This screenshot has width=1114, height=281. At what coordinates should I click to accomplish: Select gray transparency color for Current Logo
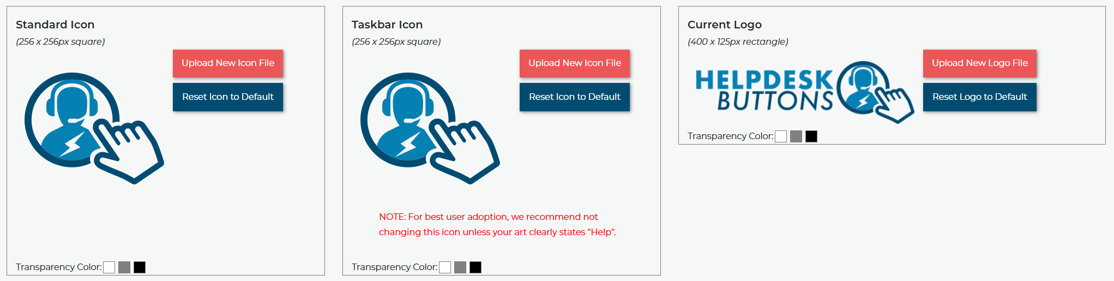tap(796, 136)
